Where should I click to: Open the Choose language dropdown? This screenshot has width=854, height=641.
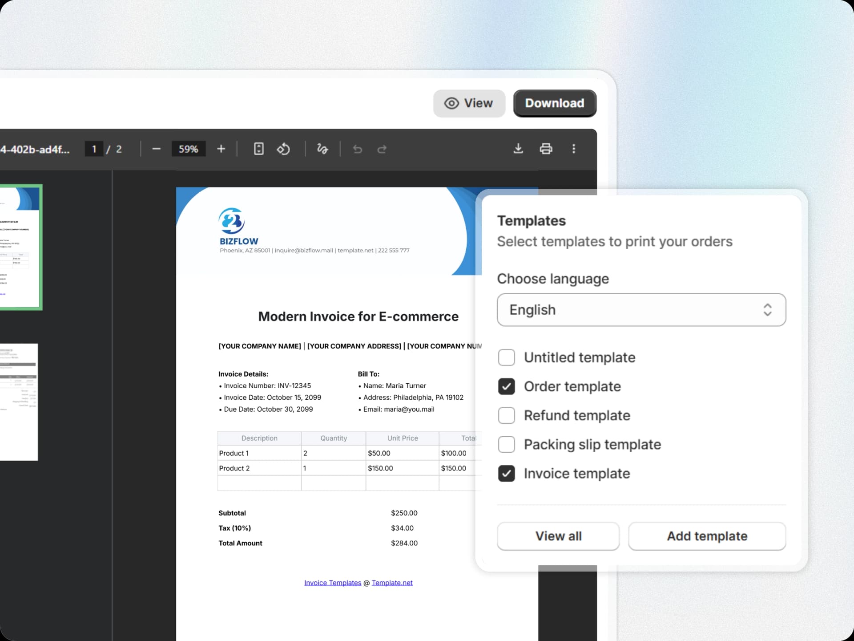click(641, 310)
